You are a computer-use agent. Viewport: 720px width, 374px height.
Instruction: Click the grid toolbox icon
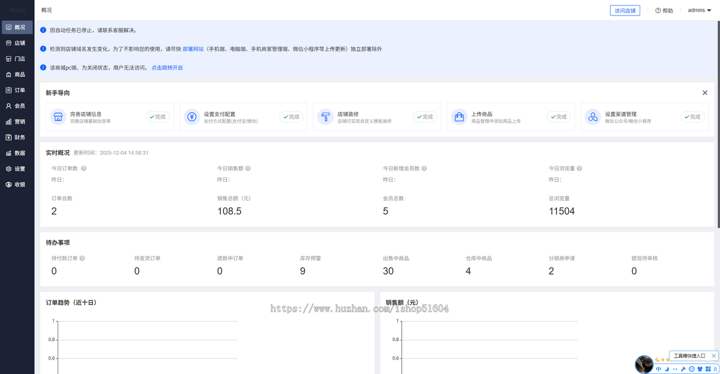[x=708, y=369]
